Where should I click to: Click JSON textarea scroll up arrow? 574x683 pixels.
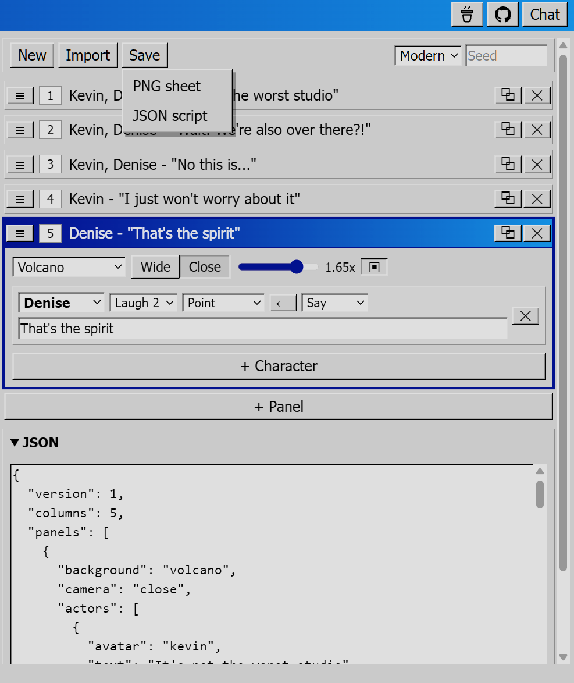[x=540, y=471]
